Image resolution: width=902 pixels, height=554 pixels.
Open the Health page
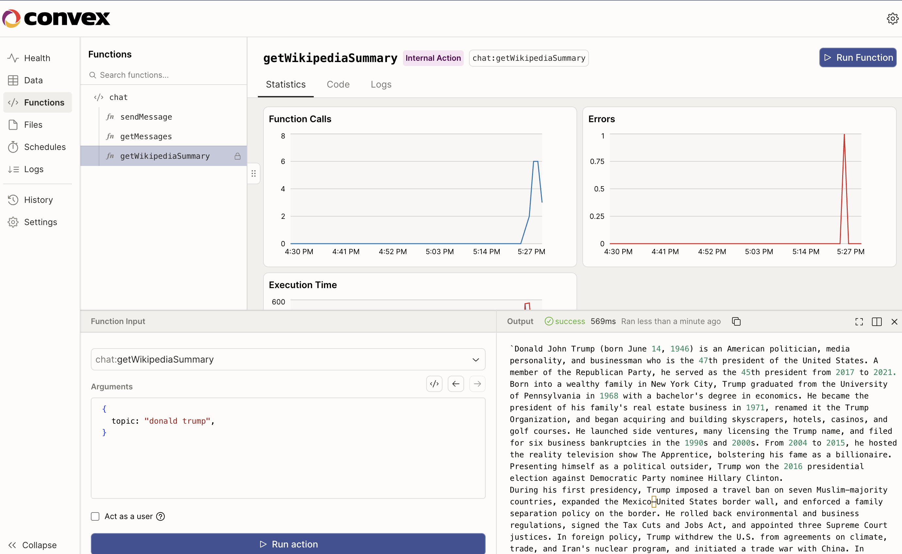pyautogui.click(x=37, y=58)
